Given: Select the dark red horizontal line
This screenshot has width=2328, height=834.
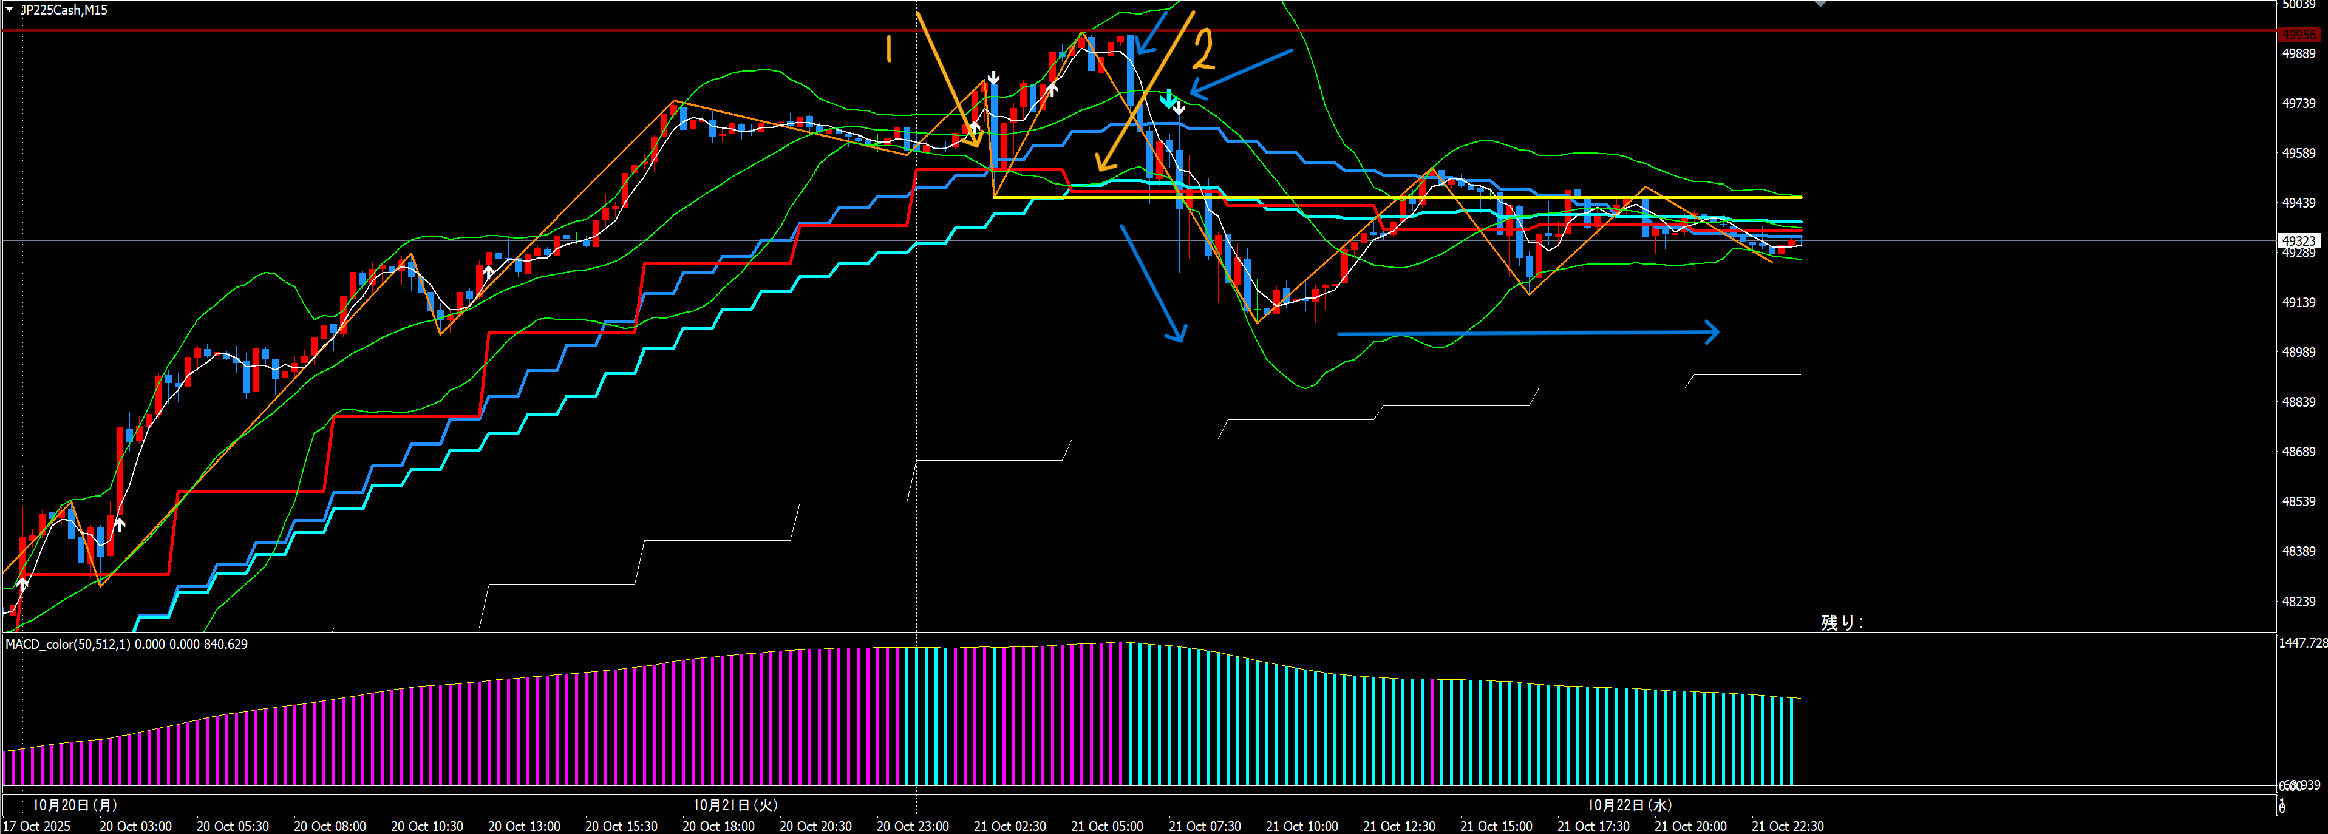Looking at the screenshot, I should (x=452, y=31).
